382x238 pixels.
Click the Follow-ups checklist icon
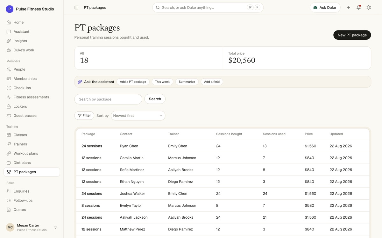coord(9,200)
